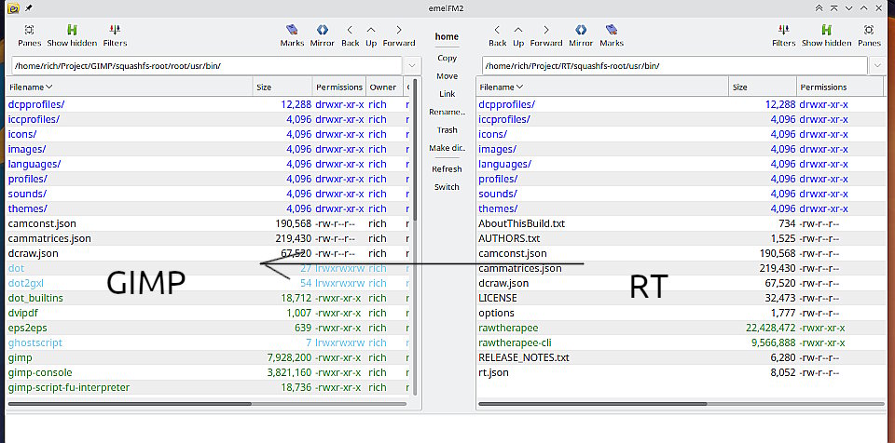Click Mirror in right pane toolbar
Viewport: 895px width, 443px height.
(x=581, y=35)
